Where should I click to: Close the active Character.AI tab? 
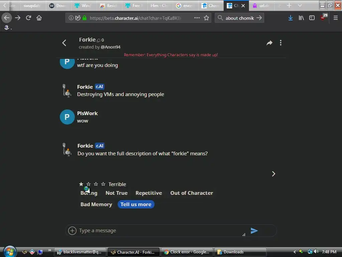pos(243,6)
